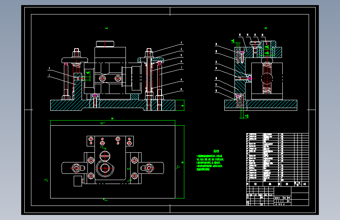Image resolution: width=340 pixels, height=220 pixels.
Task: Click the rectangular cap atop the front view workpiece
Action: [105, 44]
